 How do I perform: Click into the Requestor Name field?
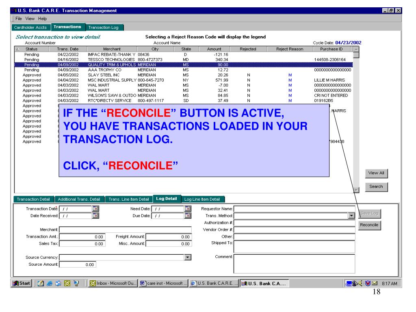pos(294,208)
